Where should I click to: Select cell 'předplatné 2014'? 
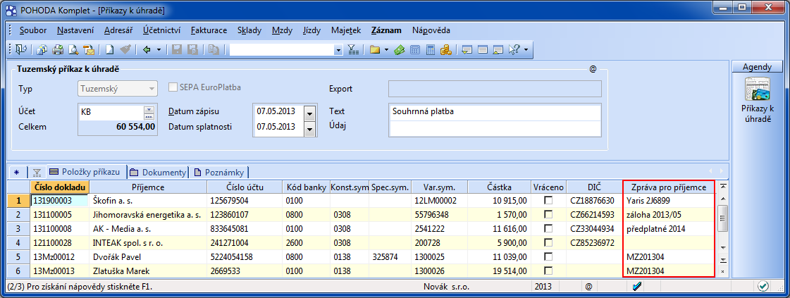click(x=669, y=229)
